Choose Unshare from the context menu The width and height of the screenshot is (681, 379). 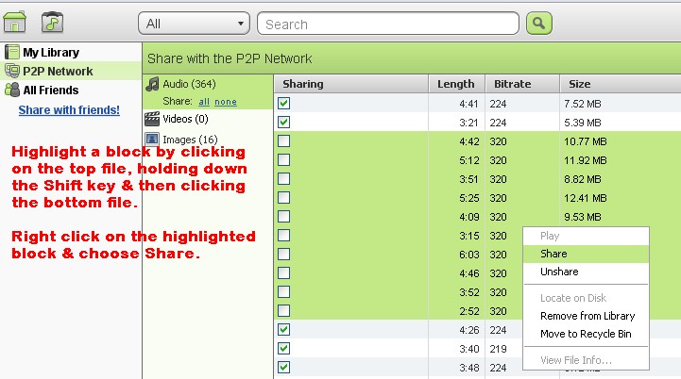[559, 272]
